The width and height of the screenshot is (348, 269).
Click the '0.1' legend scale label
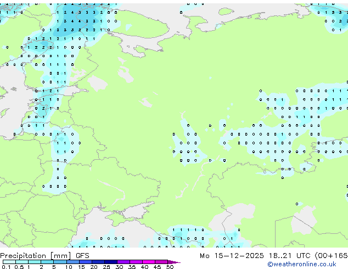click(x=6, y=267)
